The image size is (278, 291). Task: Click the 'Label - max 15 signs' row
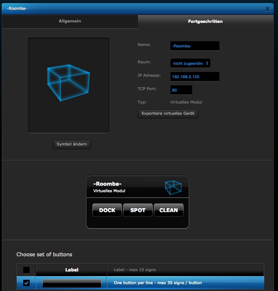135,270
